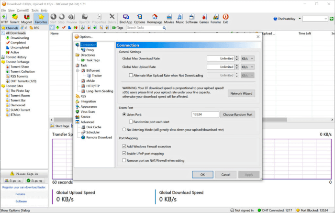This screenshot has height=213, width=335.
Task: Select eMule in options tree
Action: click(90, 81)
